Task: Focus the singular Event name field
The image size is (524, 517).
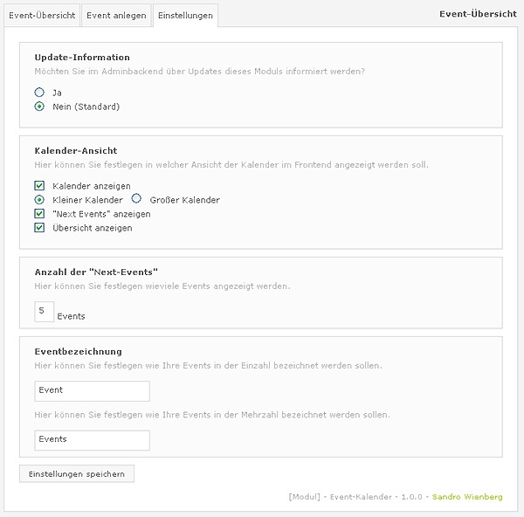Action: (92, 390)
